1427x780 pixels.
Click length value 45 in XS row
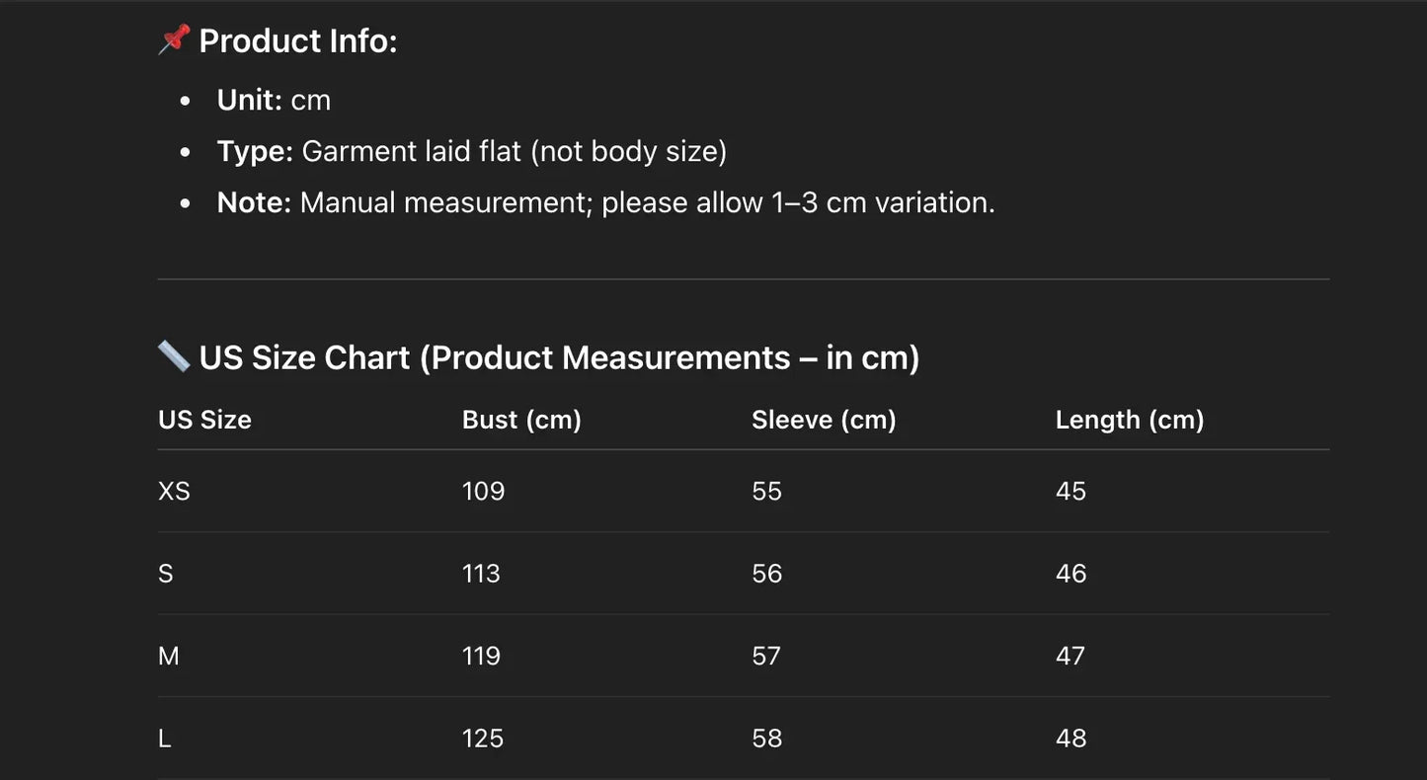click(1070, 491)
